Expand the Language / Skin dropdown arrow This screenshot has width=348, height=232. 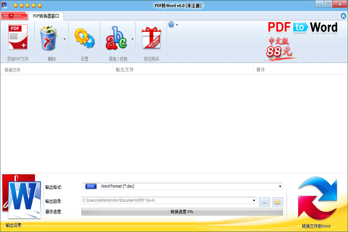click(x=132, y=39)
